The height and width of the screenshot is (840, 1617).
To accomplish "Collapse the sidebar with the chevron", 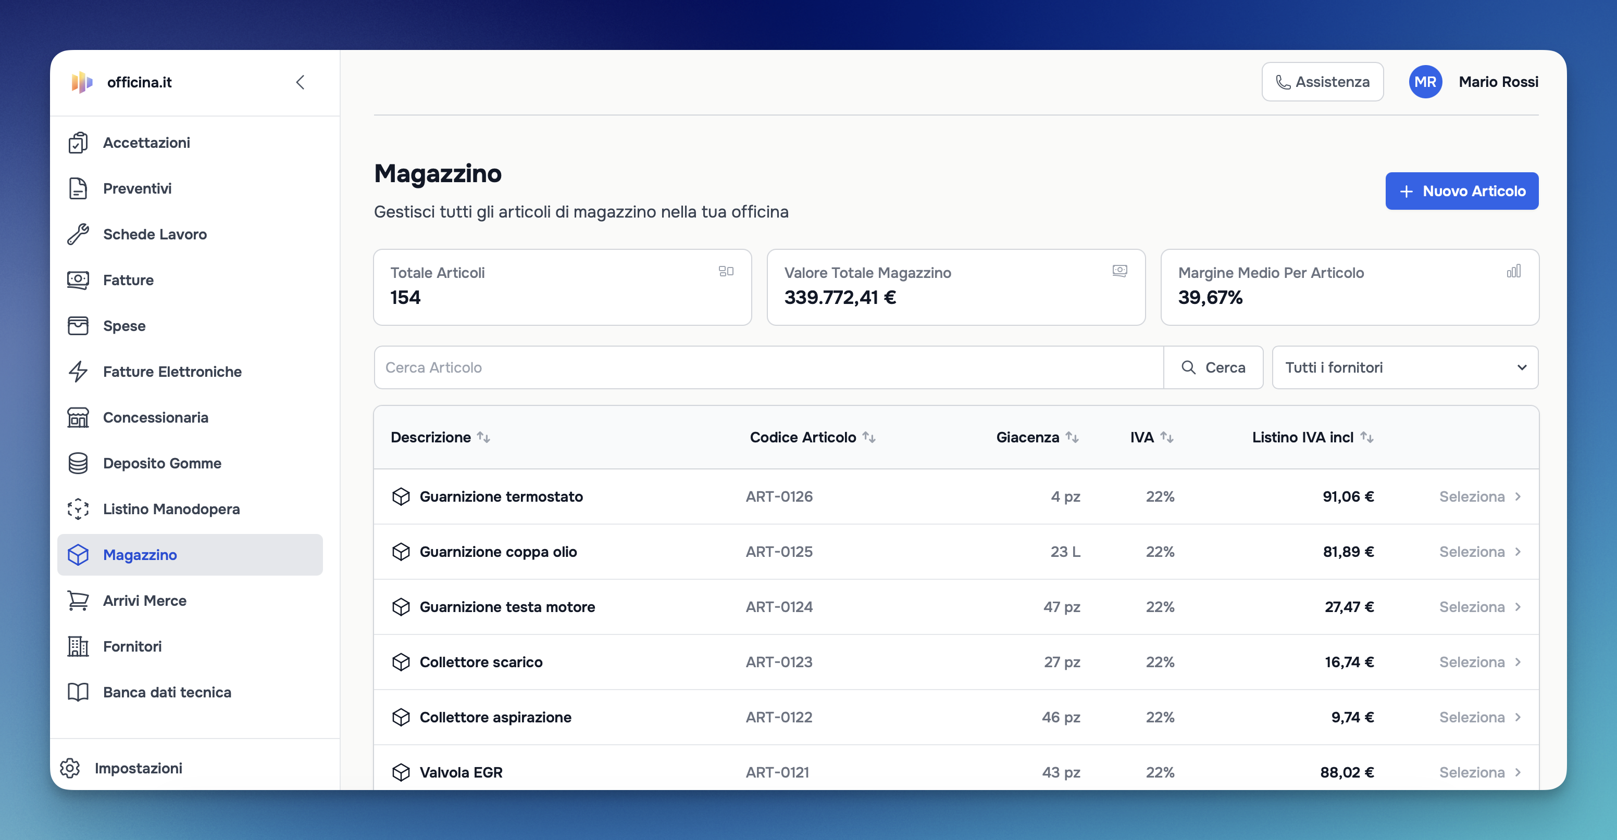I will [x=300, y=82].
